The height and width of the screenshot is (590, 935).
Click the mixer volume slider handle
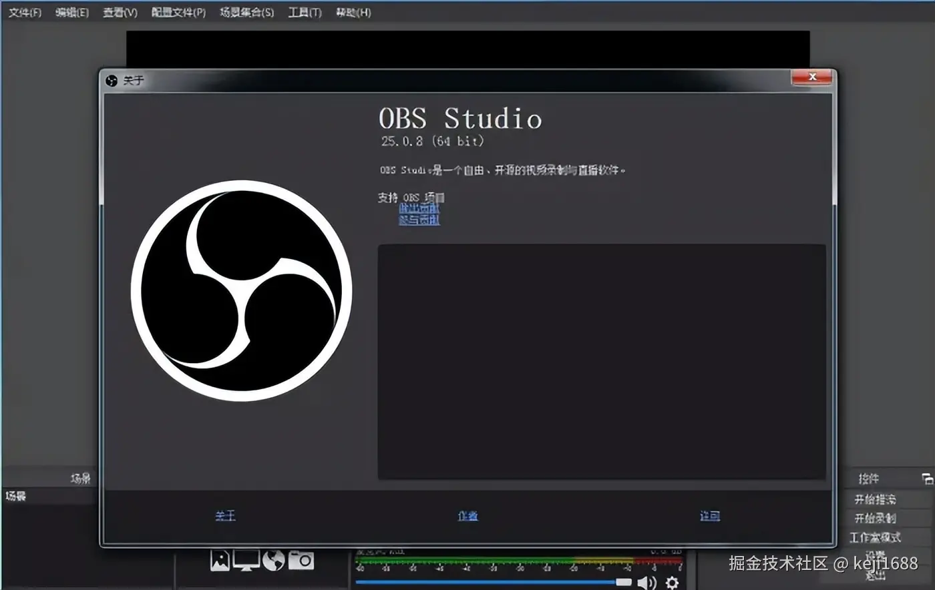click(624, 582)
